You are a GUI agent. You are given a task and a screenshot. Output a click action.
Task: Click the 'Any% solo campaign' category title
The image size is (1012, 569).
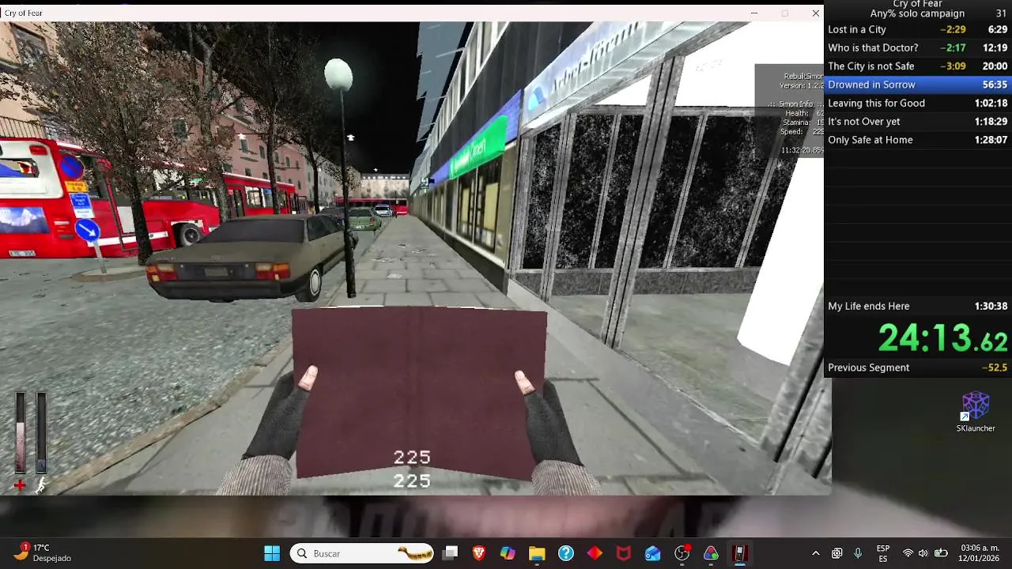917,13
